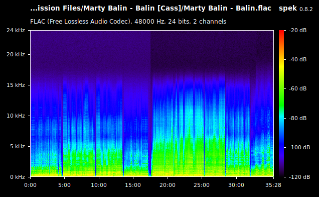Click the FLAC codec info line
The image size is (319, 197).
128,22
